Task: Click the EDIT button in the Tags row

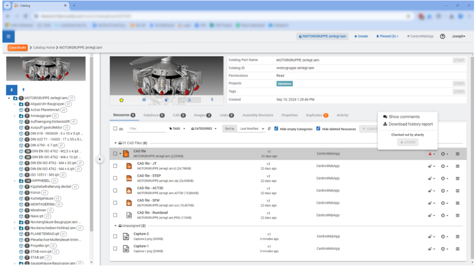Action: 459,91
